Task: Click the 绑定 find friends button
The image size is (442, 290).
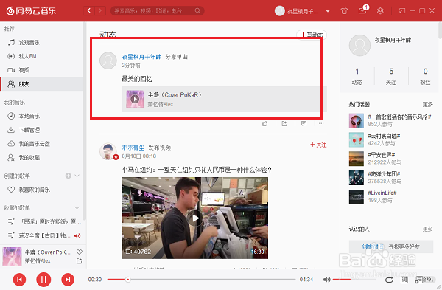Action: (x=391, y=246)
